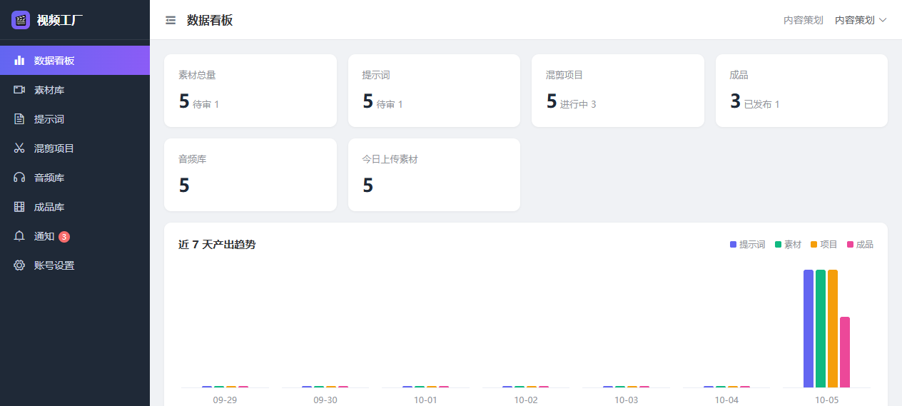Toggle the 素材 legend series
The height and width of the screenshot is (406, 902).
tap(789, 245)
